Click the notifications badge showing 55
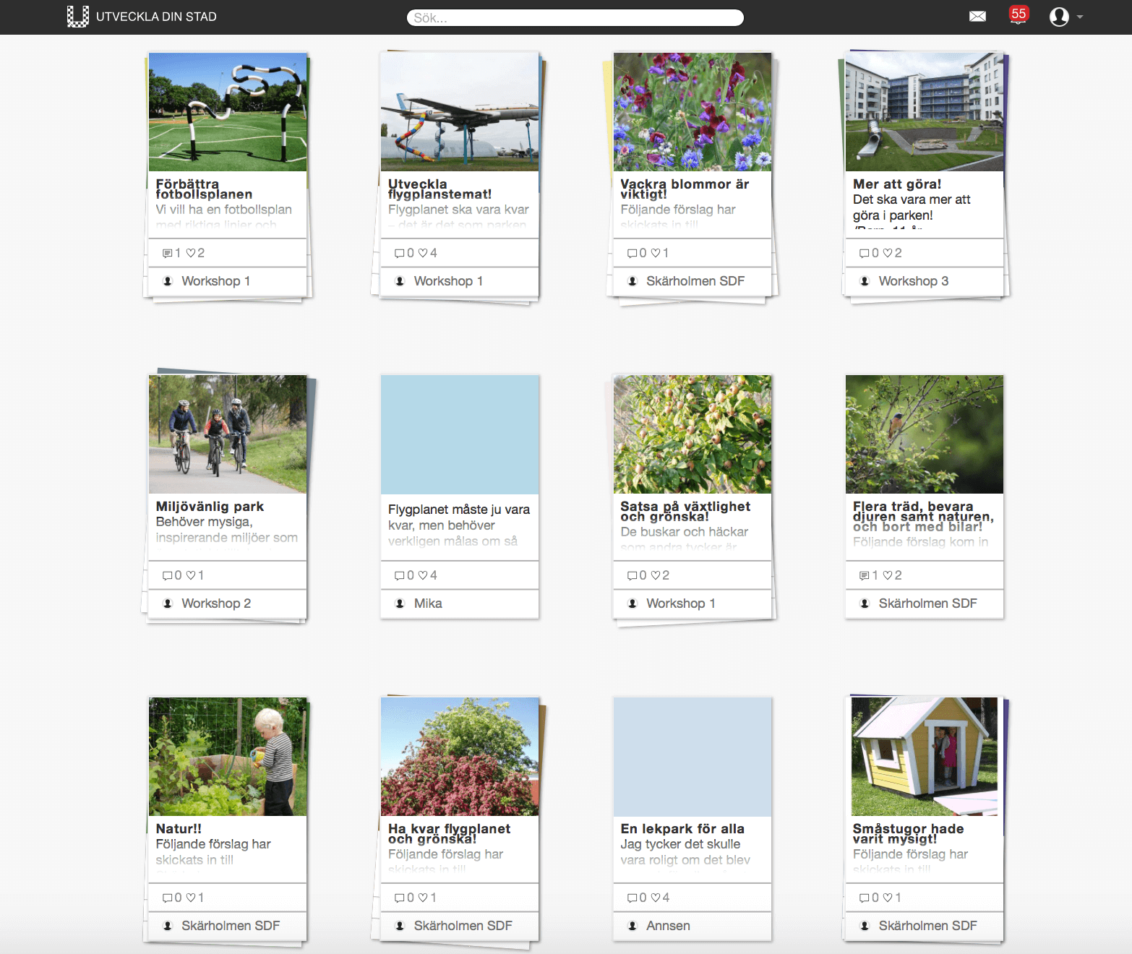This screenshot has height=954, width=1132. point(1018,14)
